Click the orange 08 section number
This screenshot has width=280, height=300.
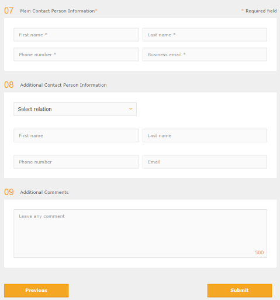[x=9, y=85]
